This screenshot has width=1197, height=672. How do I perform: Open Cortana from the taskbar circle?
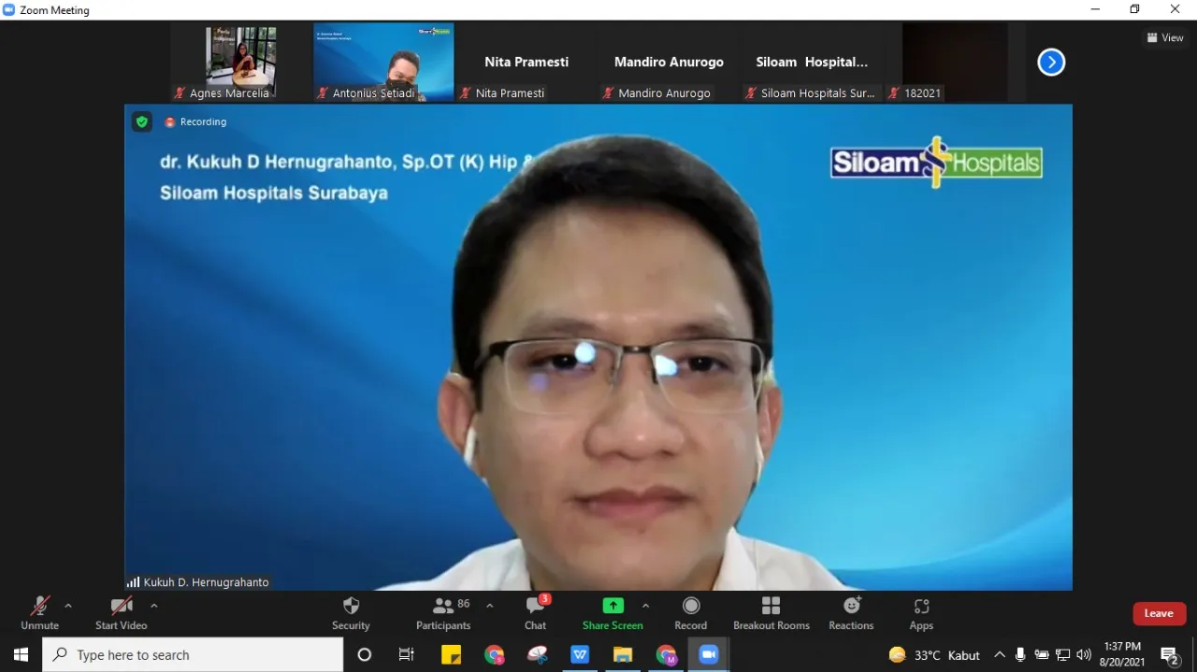[365, 655]
